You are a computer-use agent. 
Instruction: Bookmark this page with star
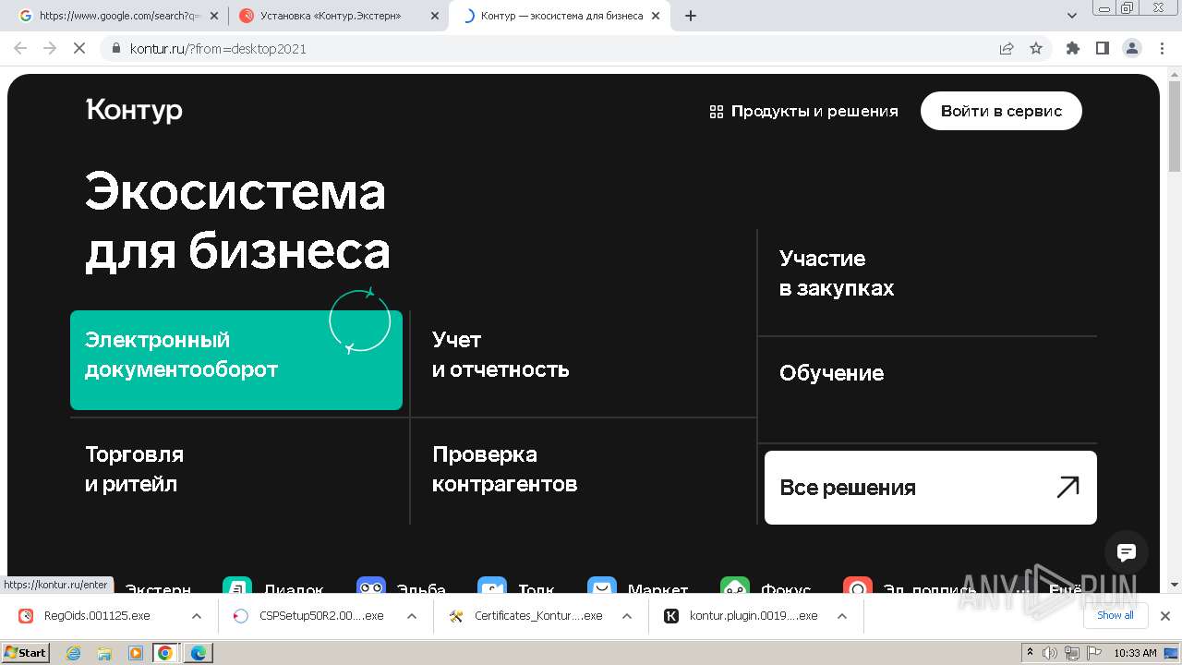(x=1036, y=49)
